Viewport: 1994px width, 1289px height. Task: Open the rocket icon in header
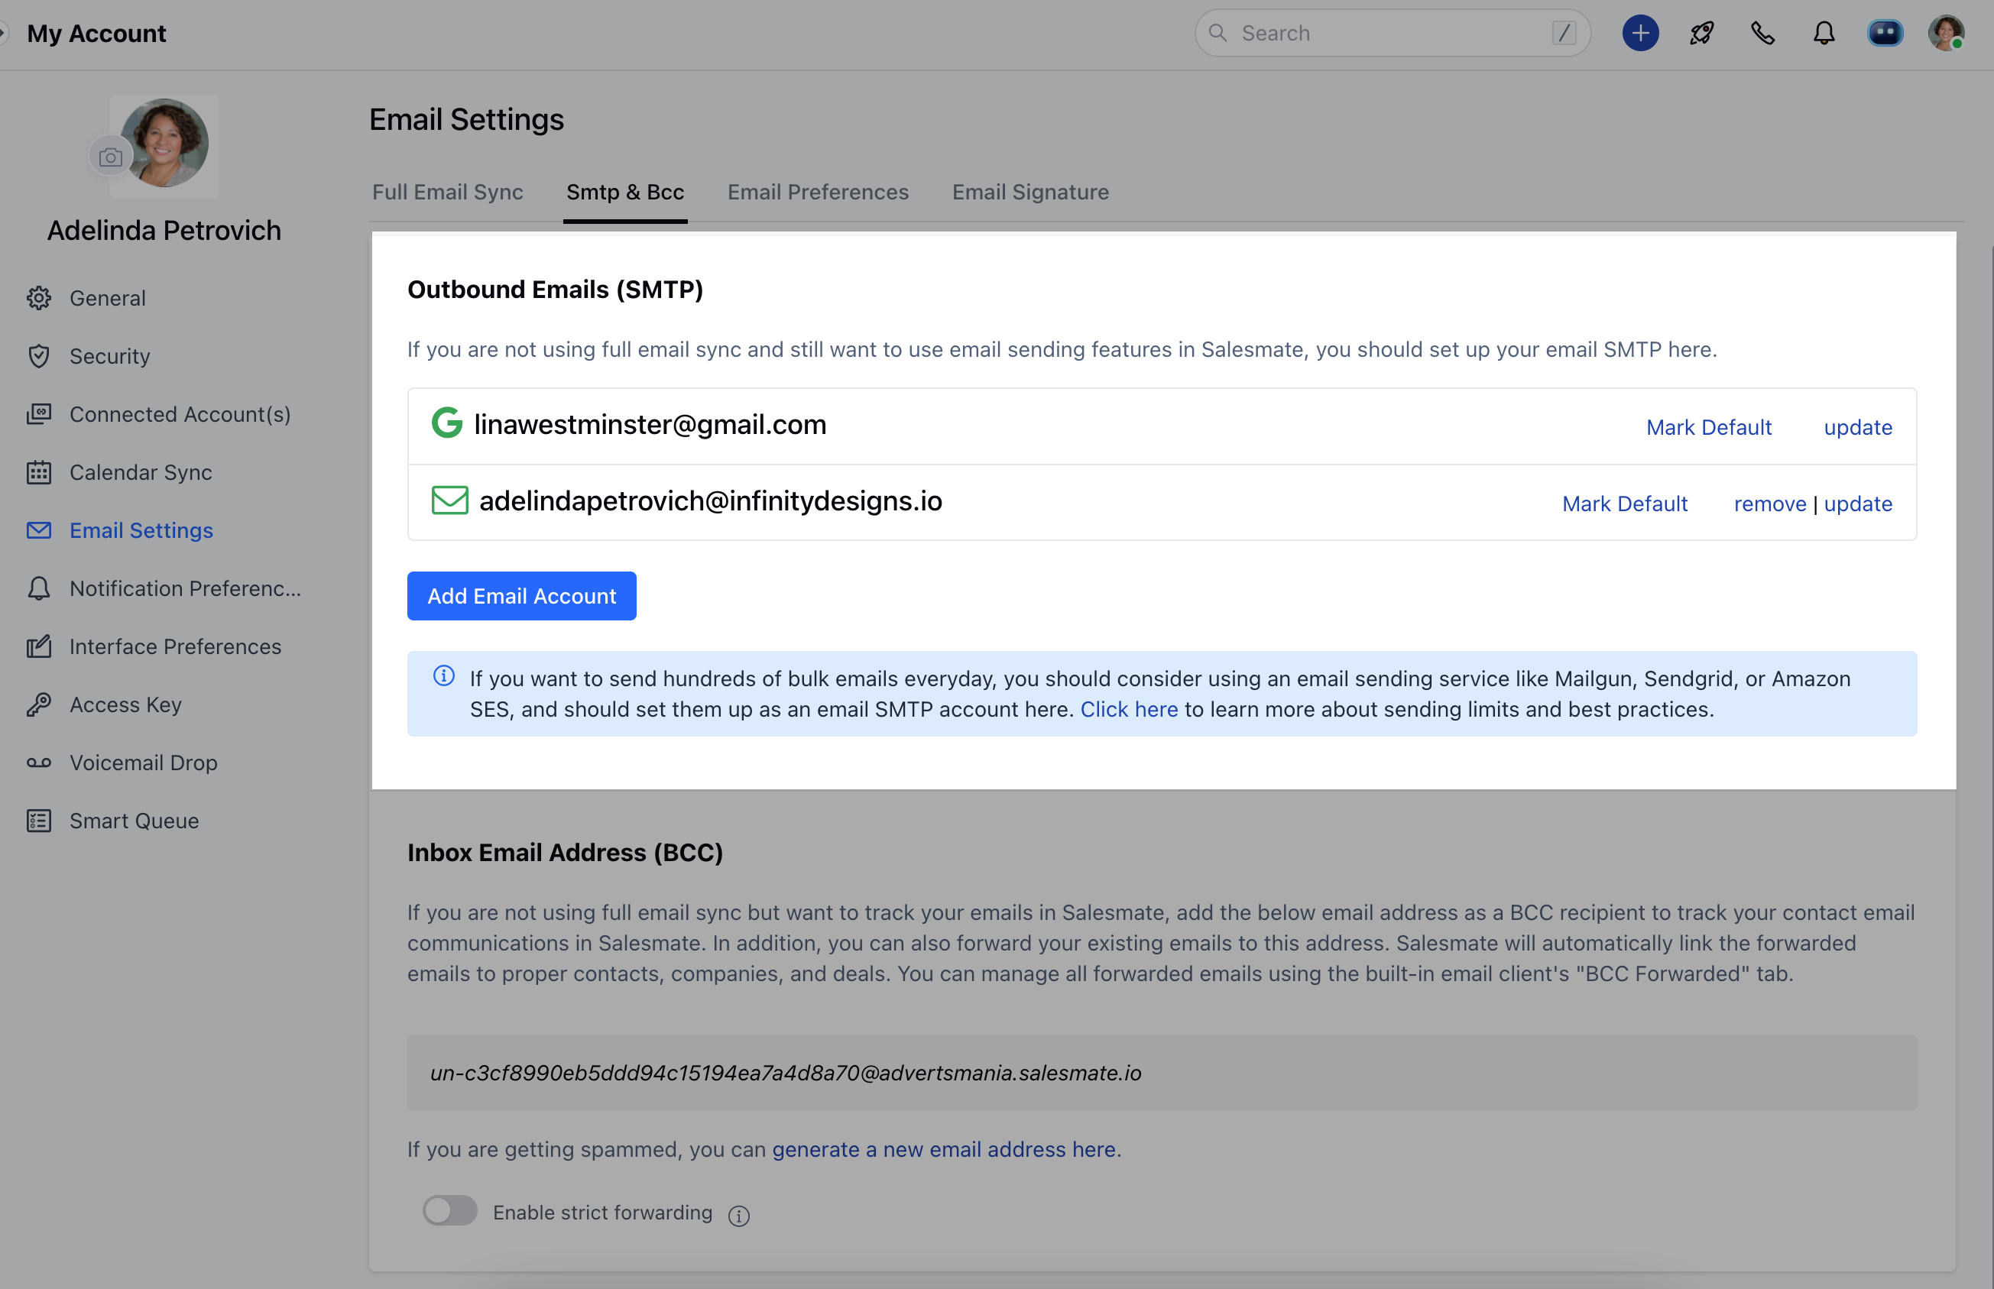click(1701, 34)
